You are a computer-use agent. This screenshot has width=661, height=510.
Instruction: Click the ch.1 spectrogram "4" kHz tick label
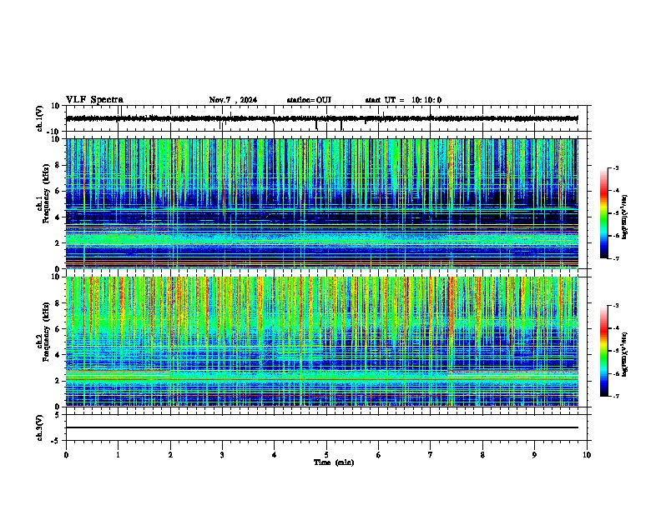58,217
